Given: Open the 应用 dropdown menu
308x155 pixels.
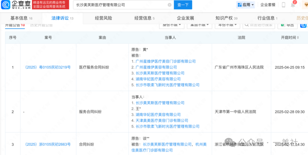Looking at the screenshot, I should (x=246, y=5).
